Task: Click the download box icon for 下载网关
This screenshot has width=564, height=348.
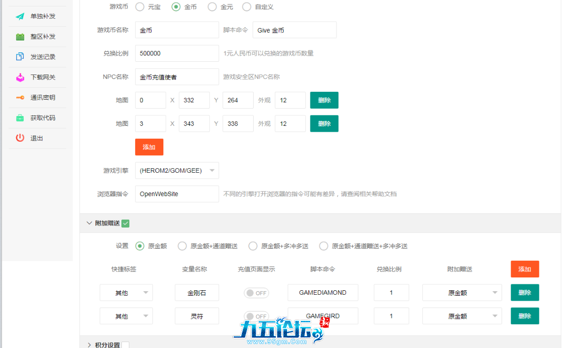Action: coord(20,77)
